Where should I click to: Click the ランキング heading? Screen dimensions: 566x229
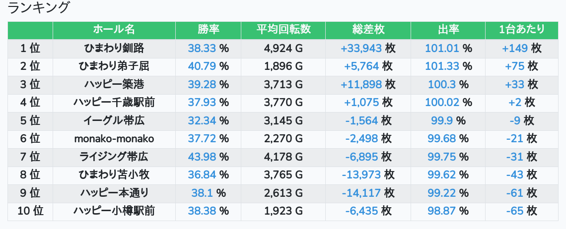(x=38, y=7)
